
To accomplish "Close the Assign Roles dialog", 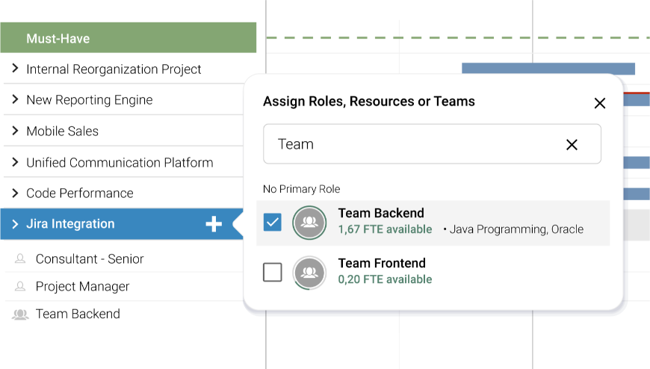I will click(599, 103).
